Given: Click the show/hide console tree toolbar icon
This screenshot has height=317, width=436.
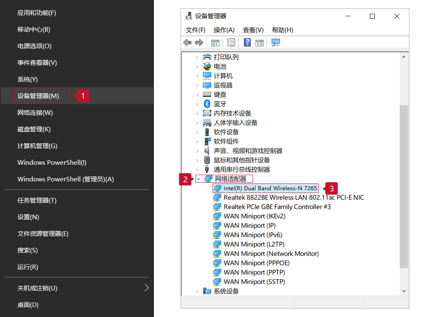Looking at the screenshot, I should click(215, 42).
